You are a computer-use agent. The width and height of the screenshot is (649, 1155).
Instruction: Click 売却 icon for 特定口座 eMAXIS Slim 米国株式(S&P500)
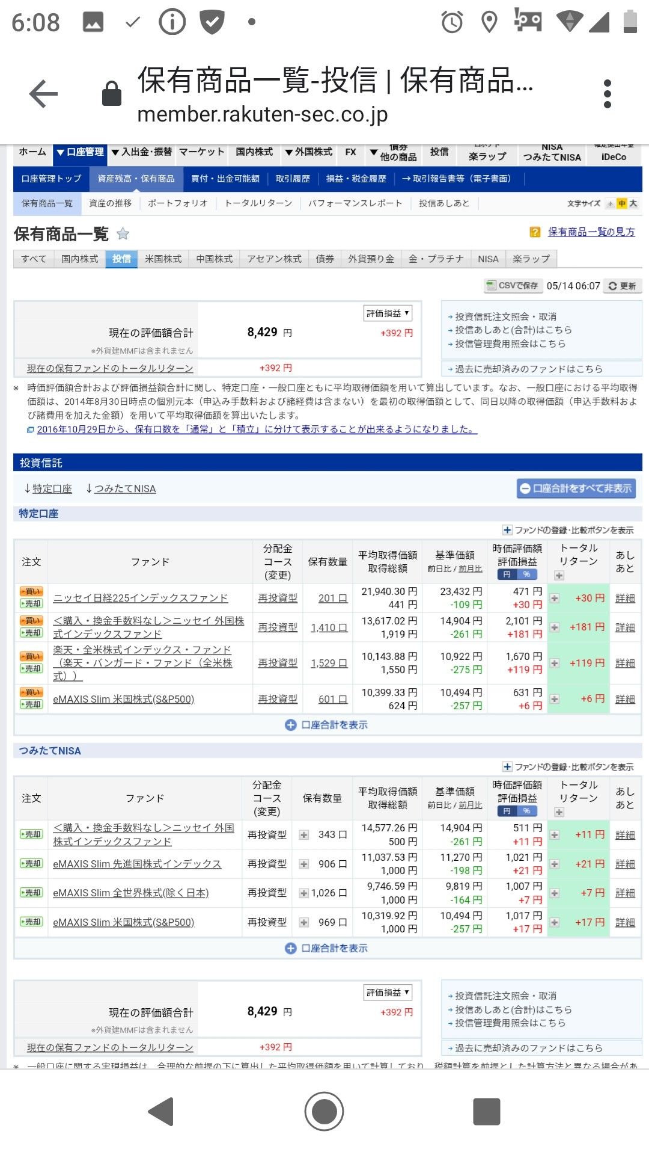[x=31, y=704]
